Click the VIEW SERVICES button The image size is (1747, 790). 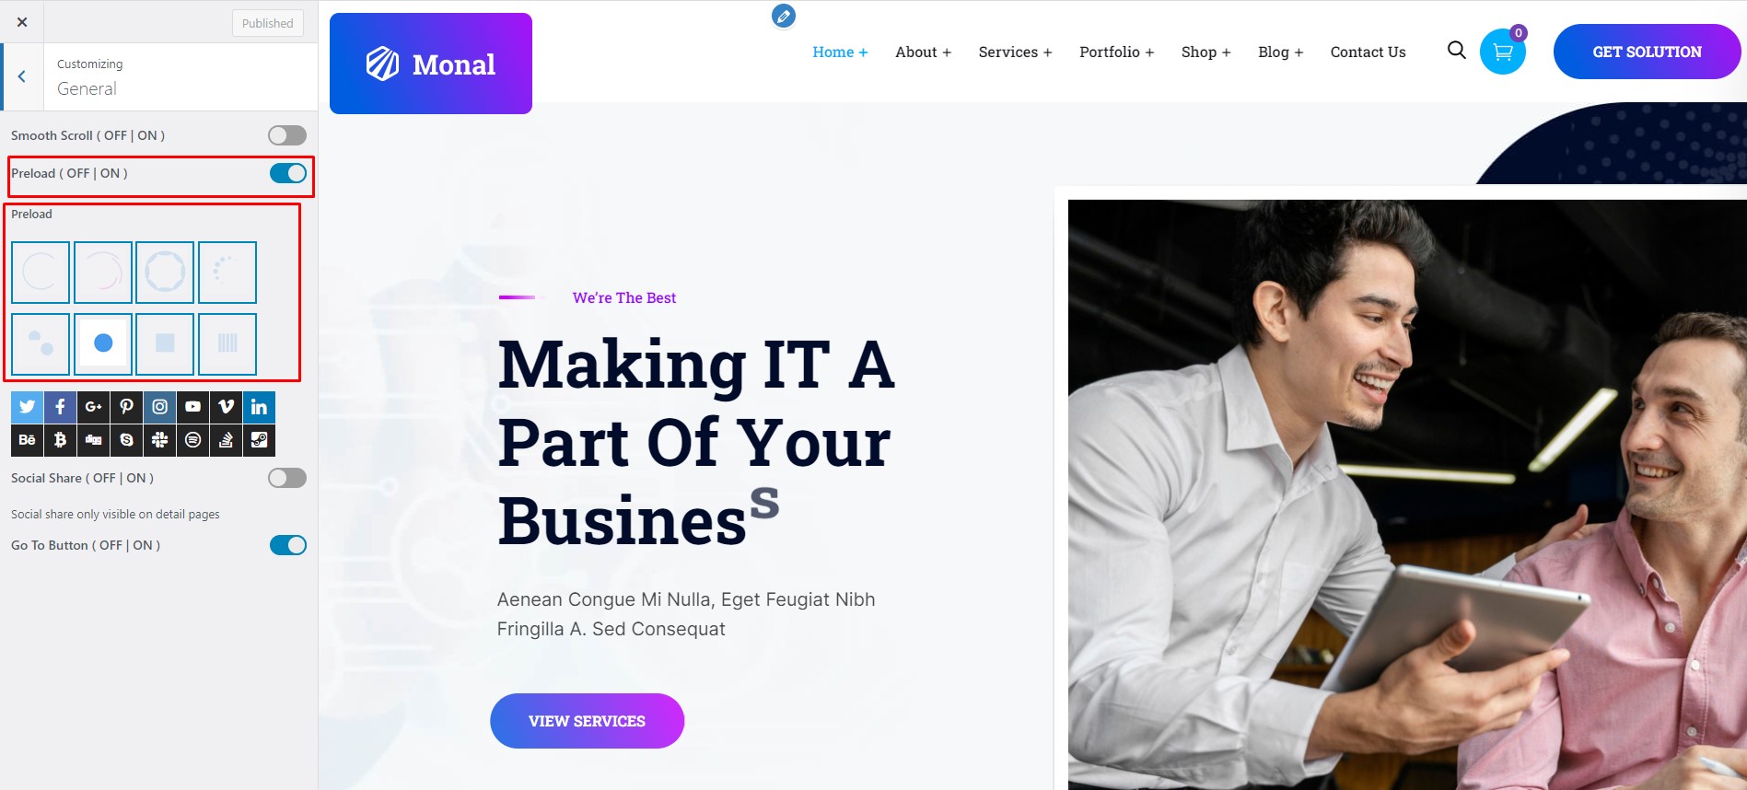coord(587,721)
